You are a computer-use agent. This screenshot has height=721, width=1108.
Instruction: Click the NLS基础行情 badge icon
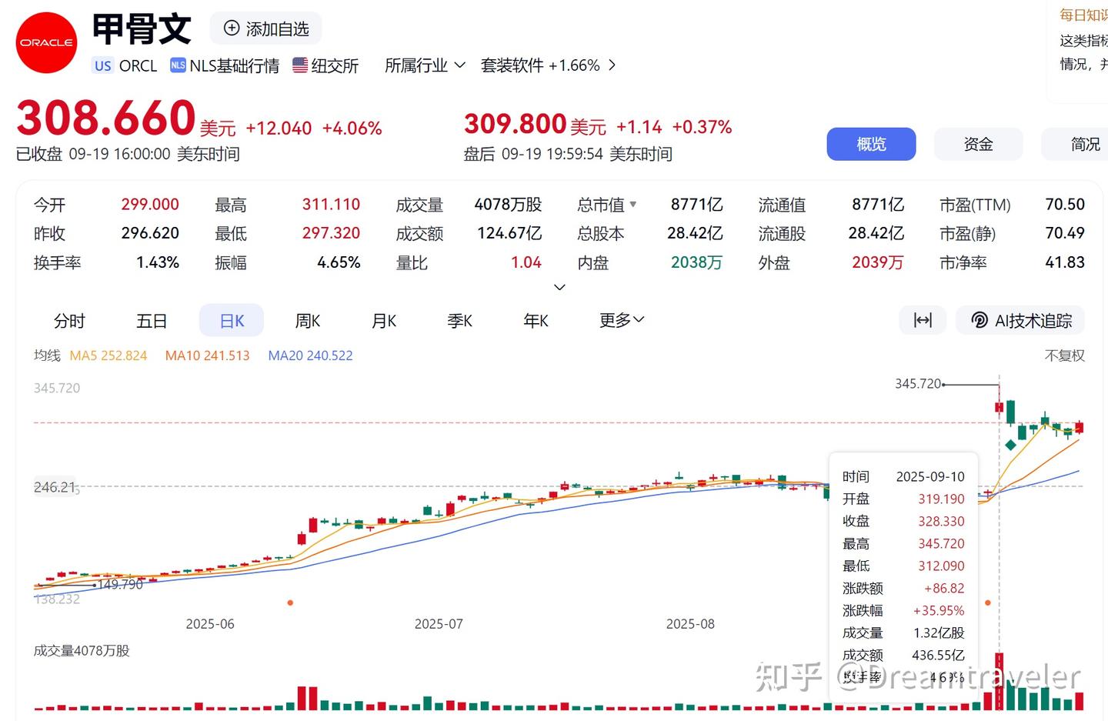178,65
